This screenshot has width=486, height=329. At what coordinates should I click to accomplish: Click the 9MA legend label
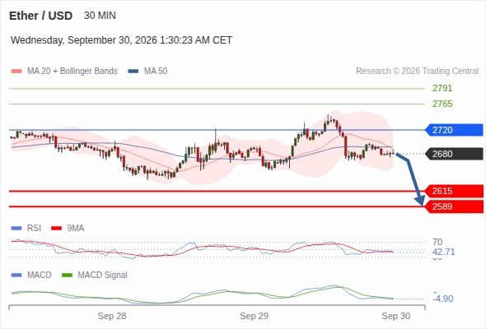pyautogui.click(x=76, y=229)
